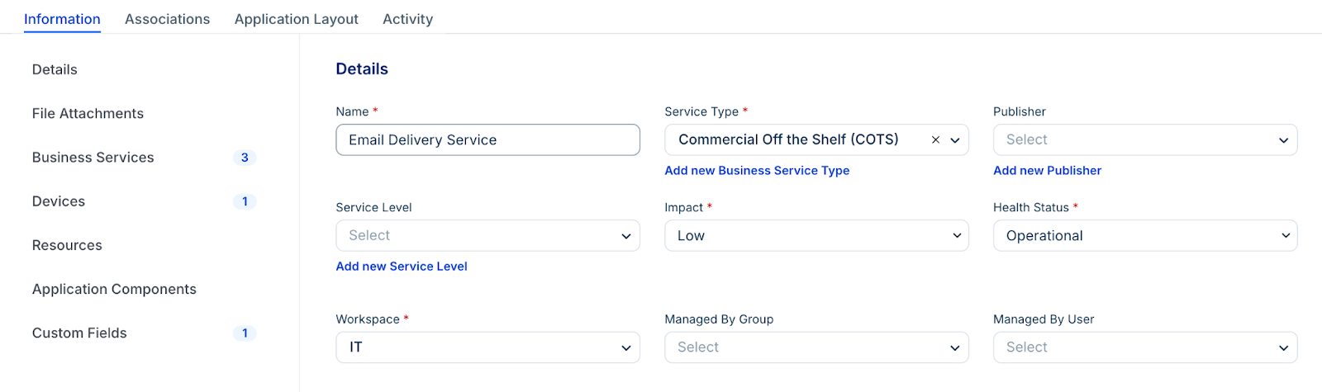Open the Service Type dropdown

pyautogui.click(x=955, y=140)
